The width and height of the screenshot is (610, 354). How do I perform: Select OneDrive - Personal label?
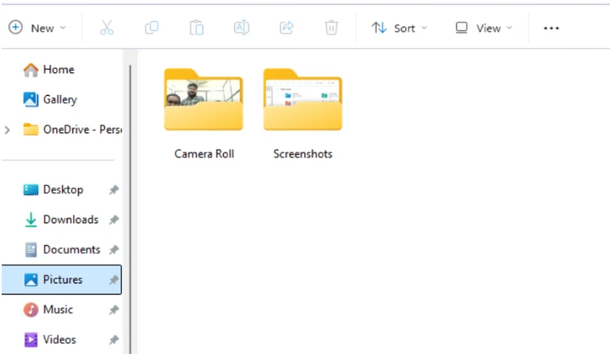82,129
